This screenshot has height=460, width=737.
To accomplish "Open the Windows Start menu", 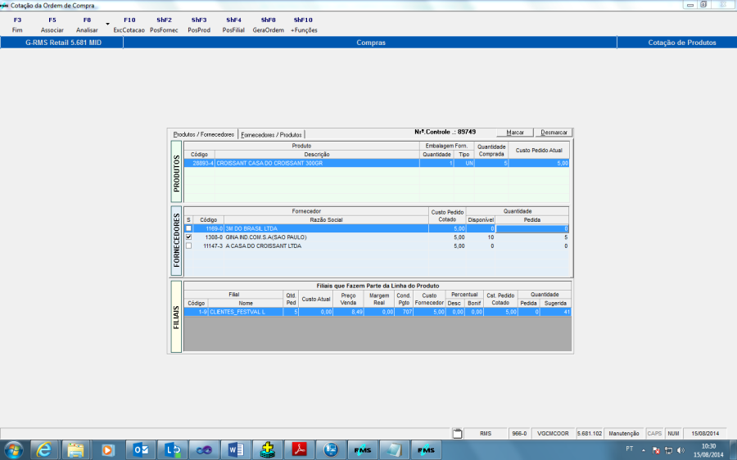I will (x=12, y=450).
